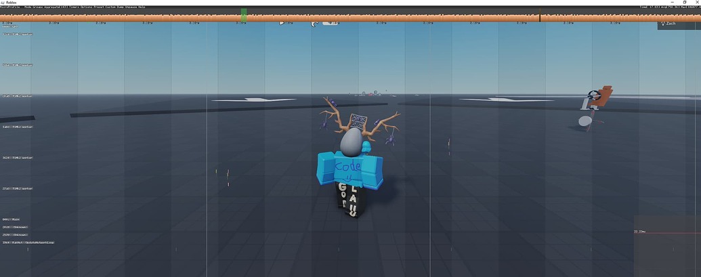
Task: Click the MicroProfile label
Action: tap(9, 7)
